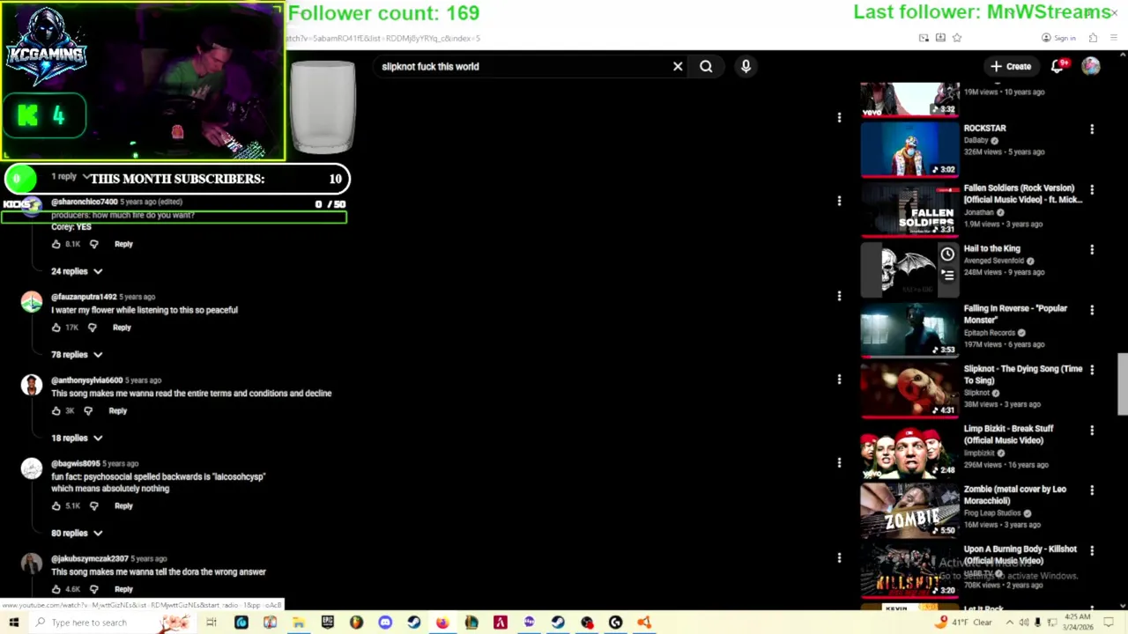The width and height of the screenshot is (1128, 634).
Task: Play Upon A Burning Body Killshot thumbnail
Action: click(909, 571)
